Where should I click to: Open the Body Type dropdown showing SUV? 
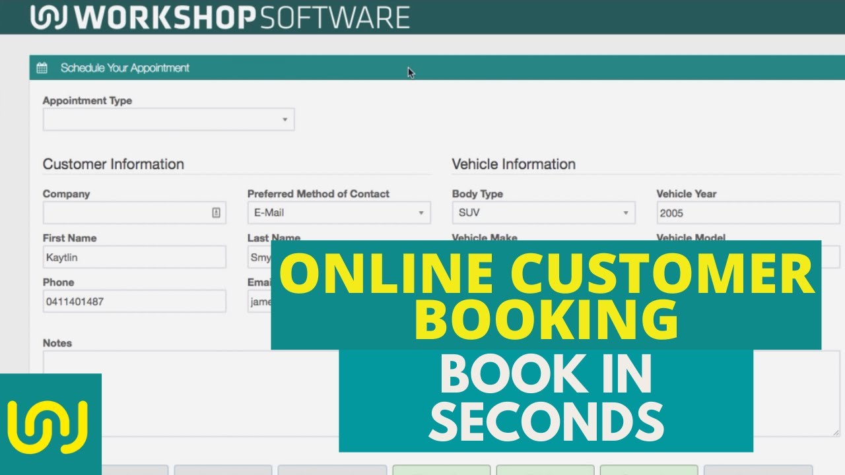[x=543, y=212]
